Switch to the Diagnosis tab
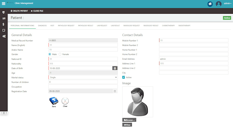This screenshot has width=233, height=129. click(42, 26)
